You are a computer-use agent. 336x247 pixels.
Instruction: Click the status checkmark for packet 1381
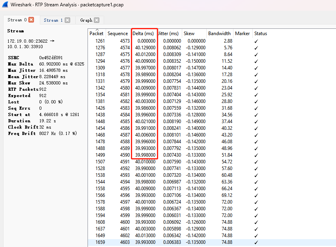(256, 102)
